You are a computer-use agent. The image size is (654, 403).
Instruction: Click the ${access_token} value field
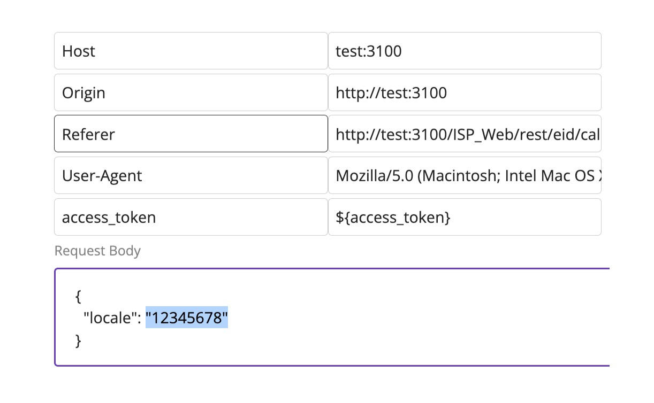tap(464, 218)
